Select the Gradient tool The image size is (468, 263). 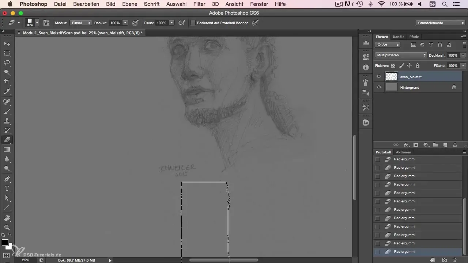[x=7, y=149]
